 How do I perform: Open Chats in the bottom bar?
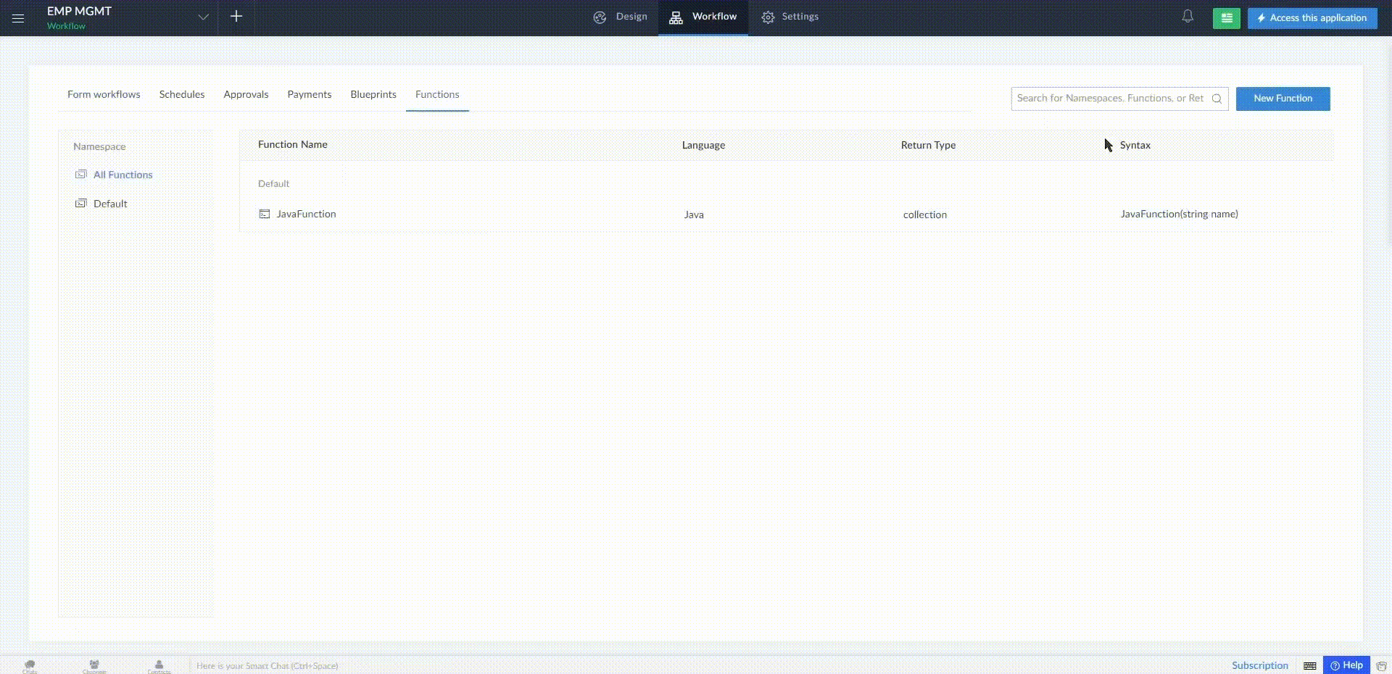pos(30,665)
